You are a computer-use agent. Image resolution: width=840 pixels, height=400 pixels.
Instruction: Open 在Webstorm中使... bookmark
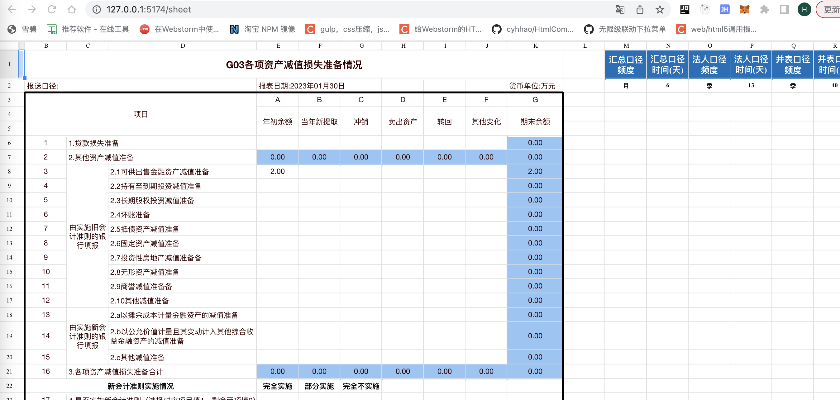pos(179,29)
